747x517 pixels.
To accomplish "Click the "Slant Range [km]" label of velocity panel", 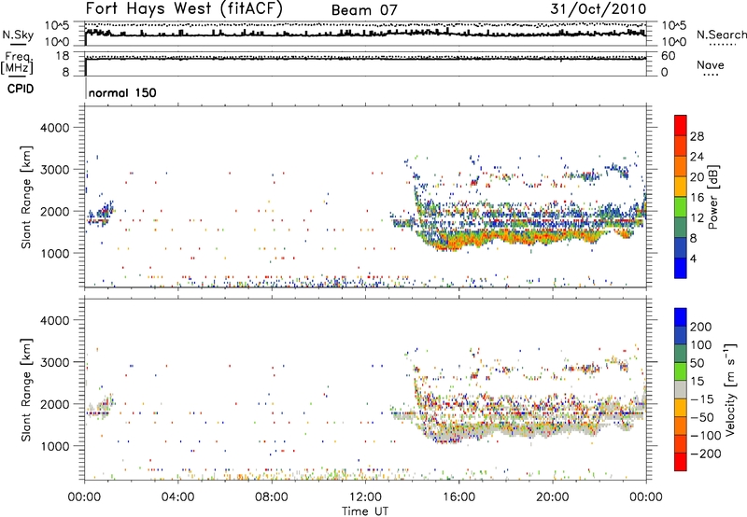I will coord(26,390).
